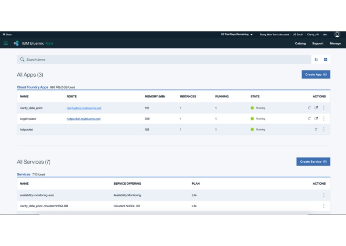This screenshot has height=246, width=346.
Task: Open the Support menu
Action: click(318, 43)
